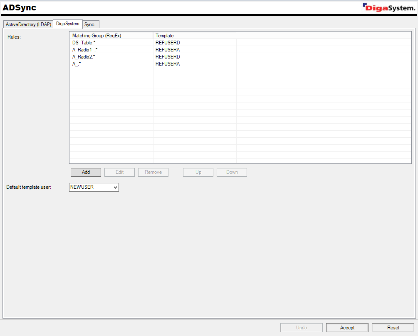Move the rule up with the Up button
Viewport: 418px width, 336px height.
point(198,172)
